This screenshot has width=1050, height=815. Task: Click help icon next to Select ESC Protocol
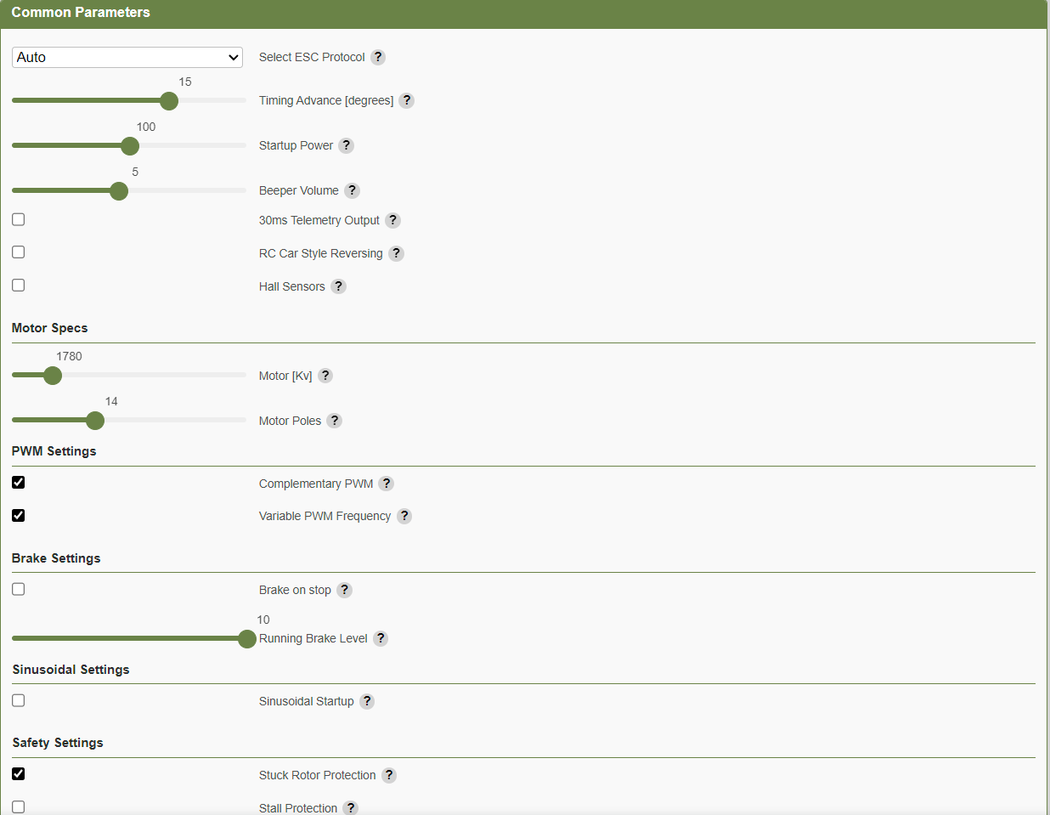(x=378, y=57)
